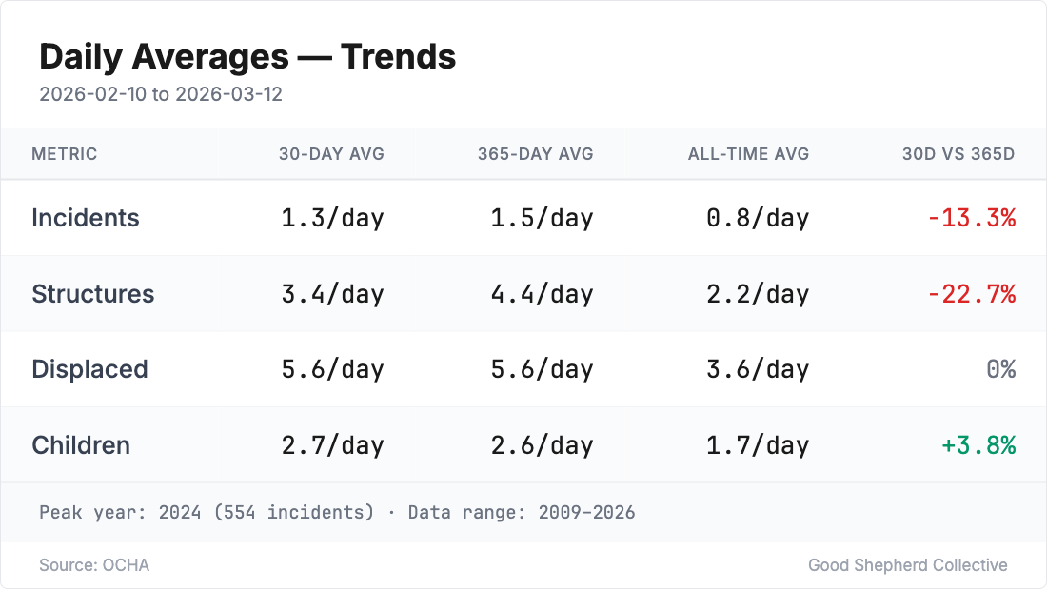The image size is (1047, 589).
Task: Click the 0% change value for Displaced
Action: click(1000, 369)
